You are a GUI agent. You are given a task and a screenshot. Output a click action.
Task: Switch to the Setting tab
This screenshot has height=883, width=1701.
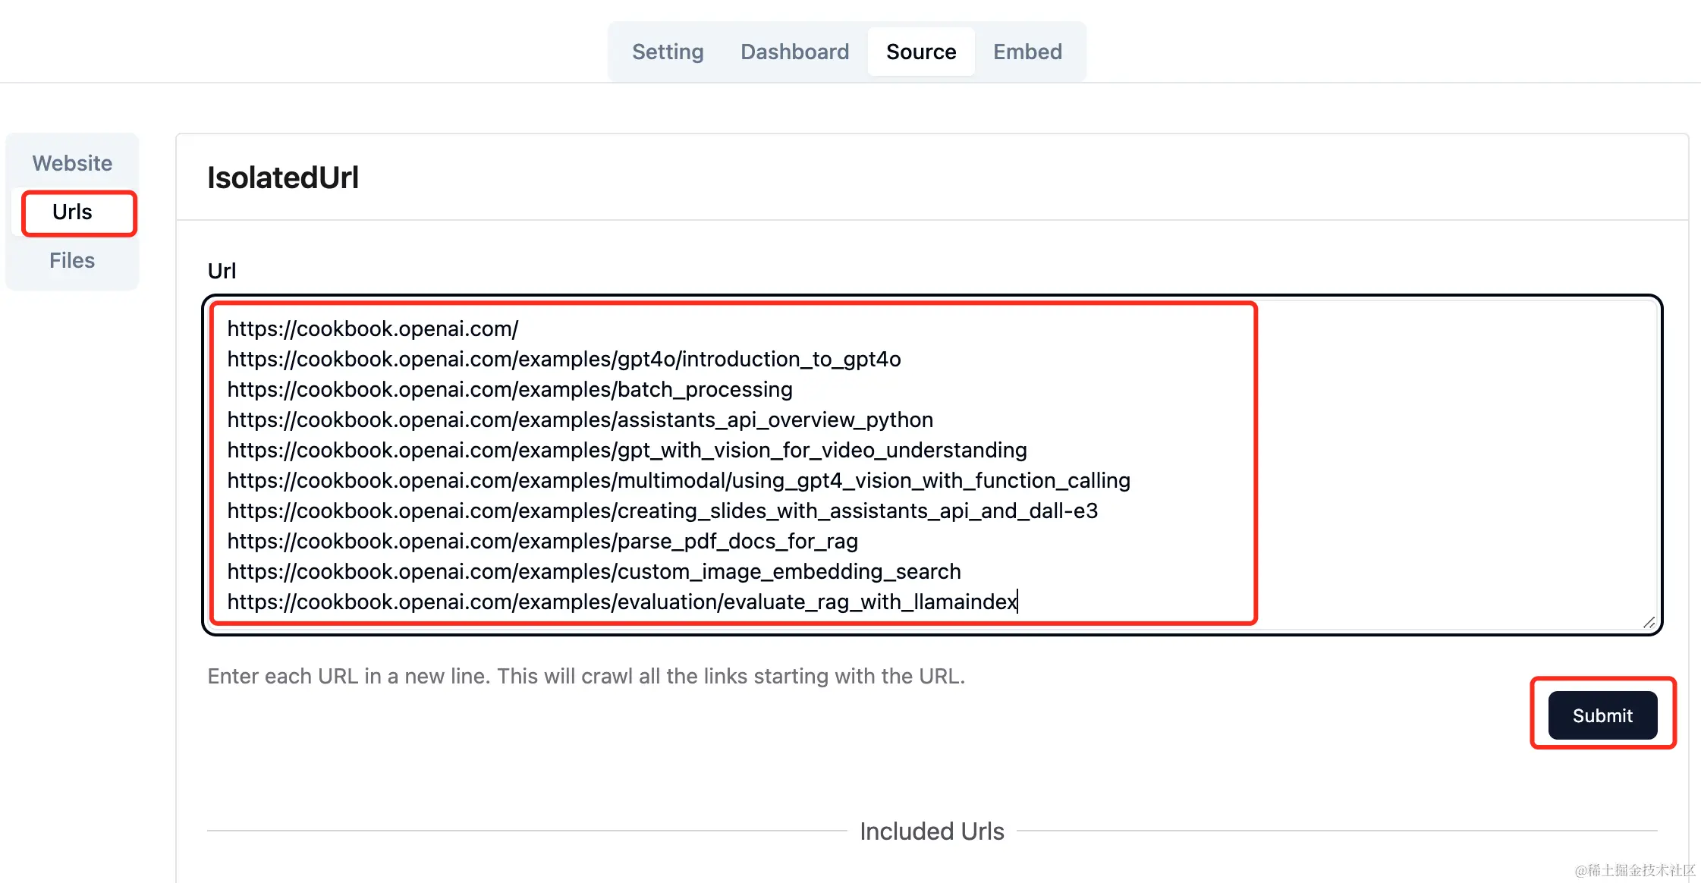pos(668,52)
